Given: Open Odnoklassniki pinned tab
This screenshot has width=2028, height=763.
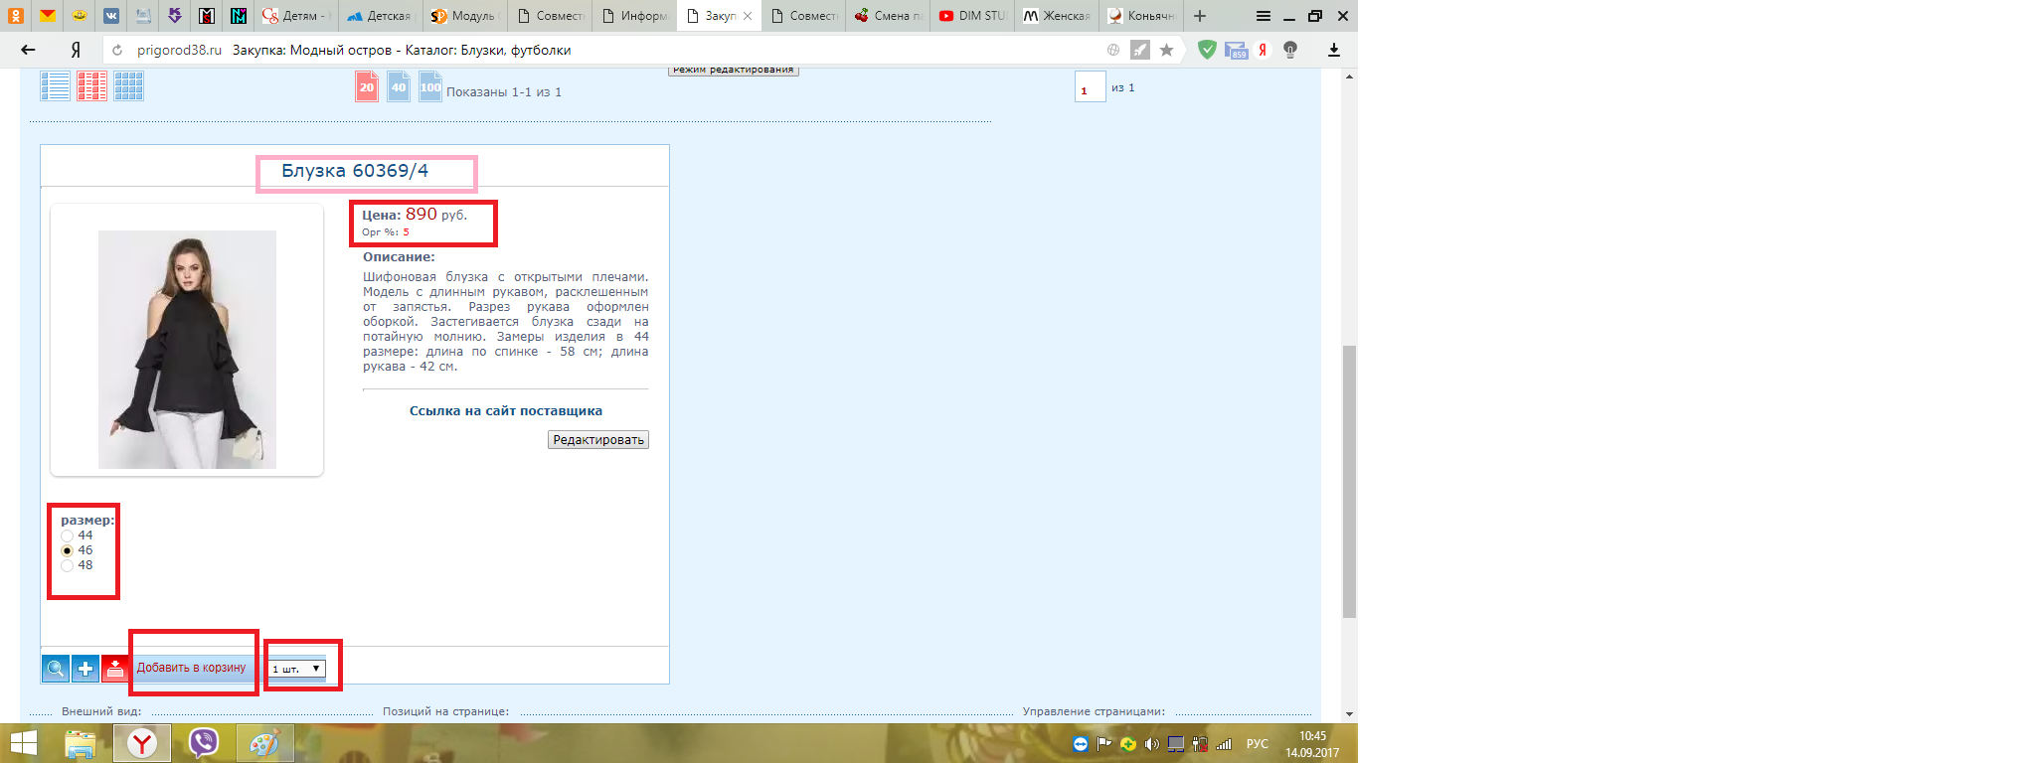Looking at the screenshot, I should click(16, 16).
